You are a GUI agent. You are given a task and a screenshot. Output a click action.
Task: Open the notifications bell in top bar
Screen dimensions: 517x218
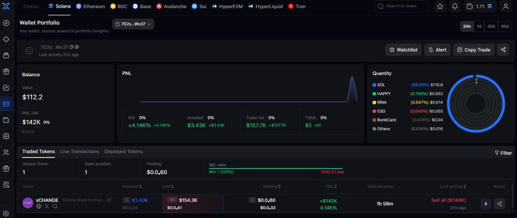click(455, 6)
